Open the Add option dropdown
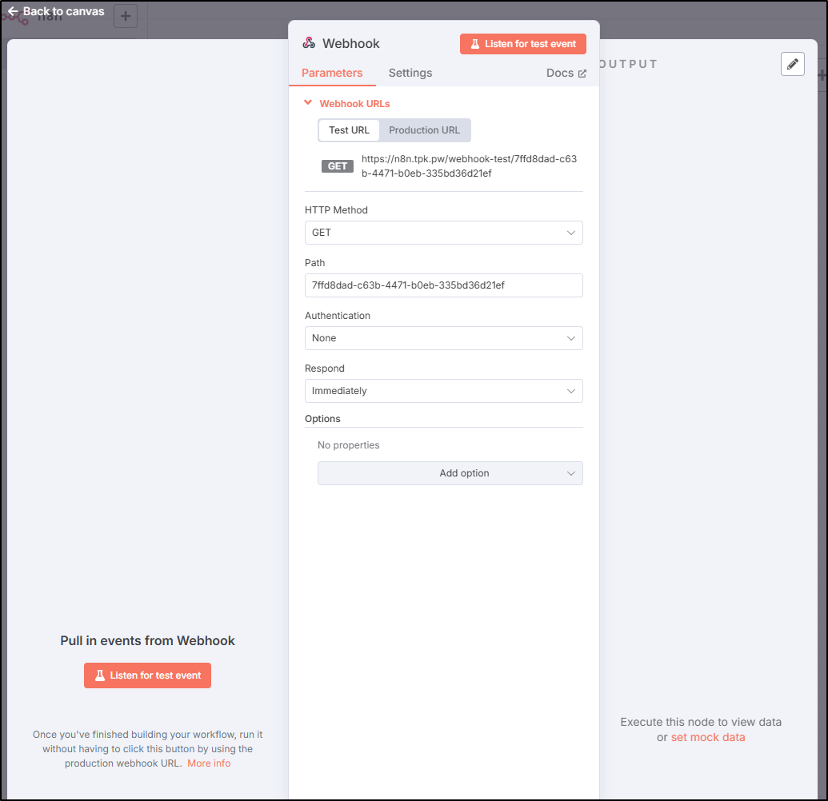 (x=450, y=473)
